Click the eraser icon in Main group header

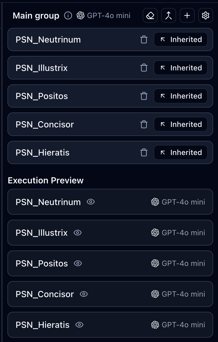click(150, 16)
